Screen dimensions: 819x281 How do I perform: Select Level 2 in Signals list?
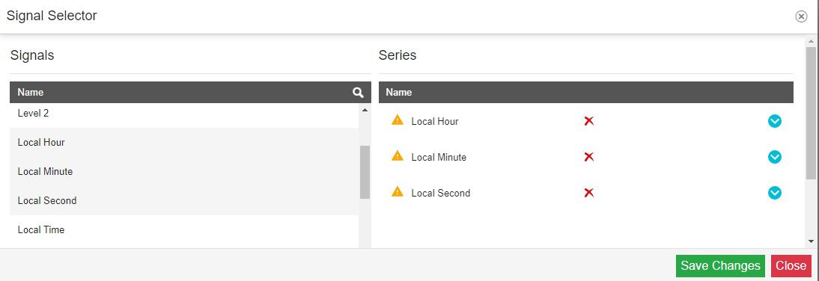[x=184, y=114]
